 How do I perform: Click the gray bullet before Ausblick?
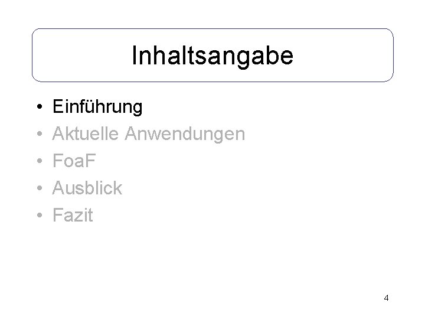40,188
